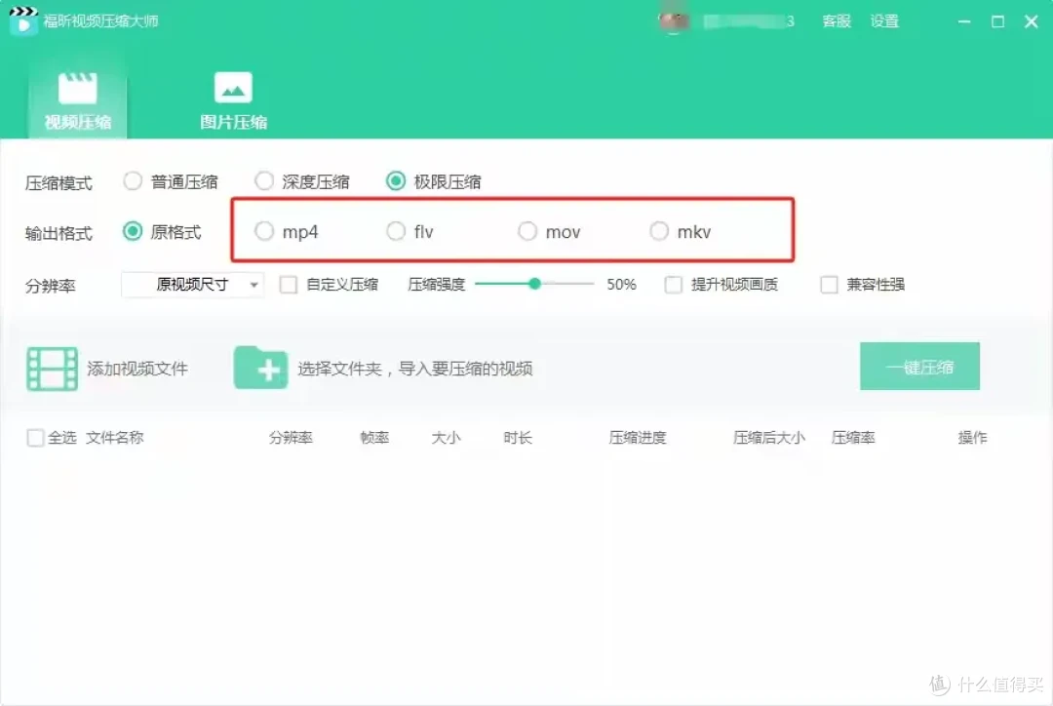Click the blurred username next to avatar
The height and width of the screenshot is (706, 1053).
click(749, 21)
